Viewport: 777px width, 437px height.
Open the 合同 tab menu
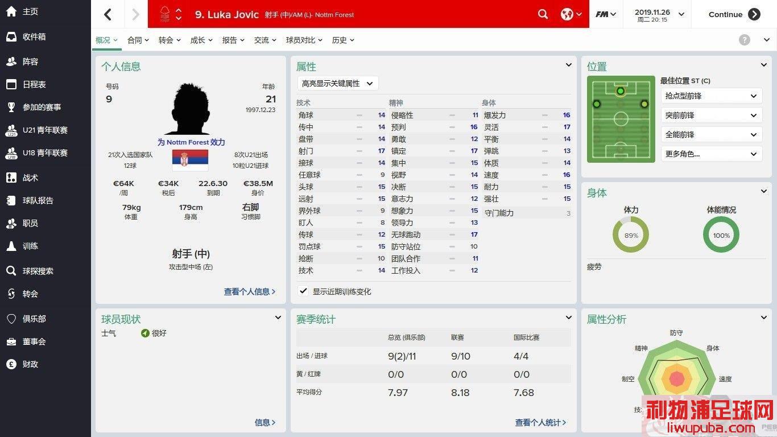point(138,40)
